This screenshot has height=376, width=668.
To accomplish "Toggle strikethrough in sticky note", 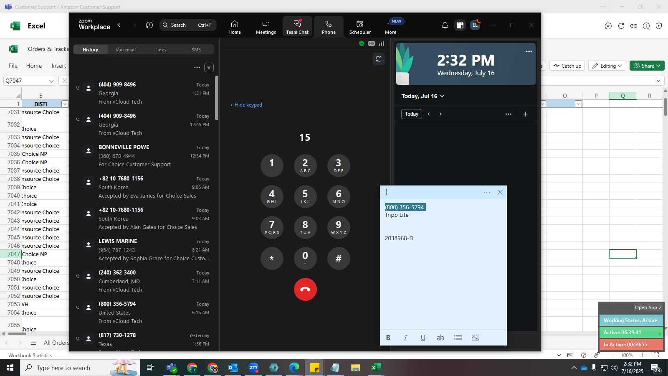I will coord(440,338).
